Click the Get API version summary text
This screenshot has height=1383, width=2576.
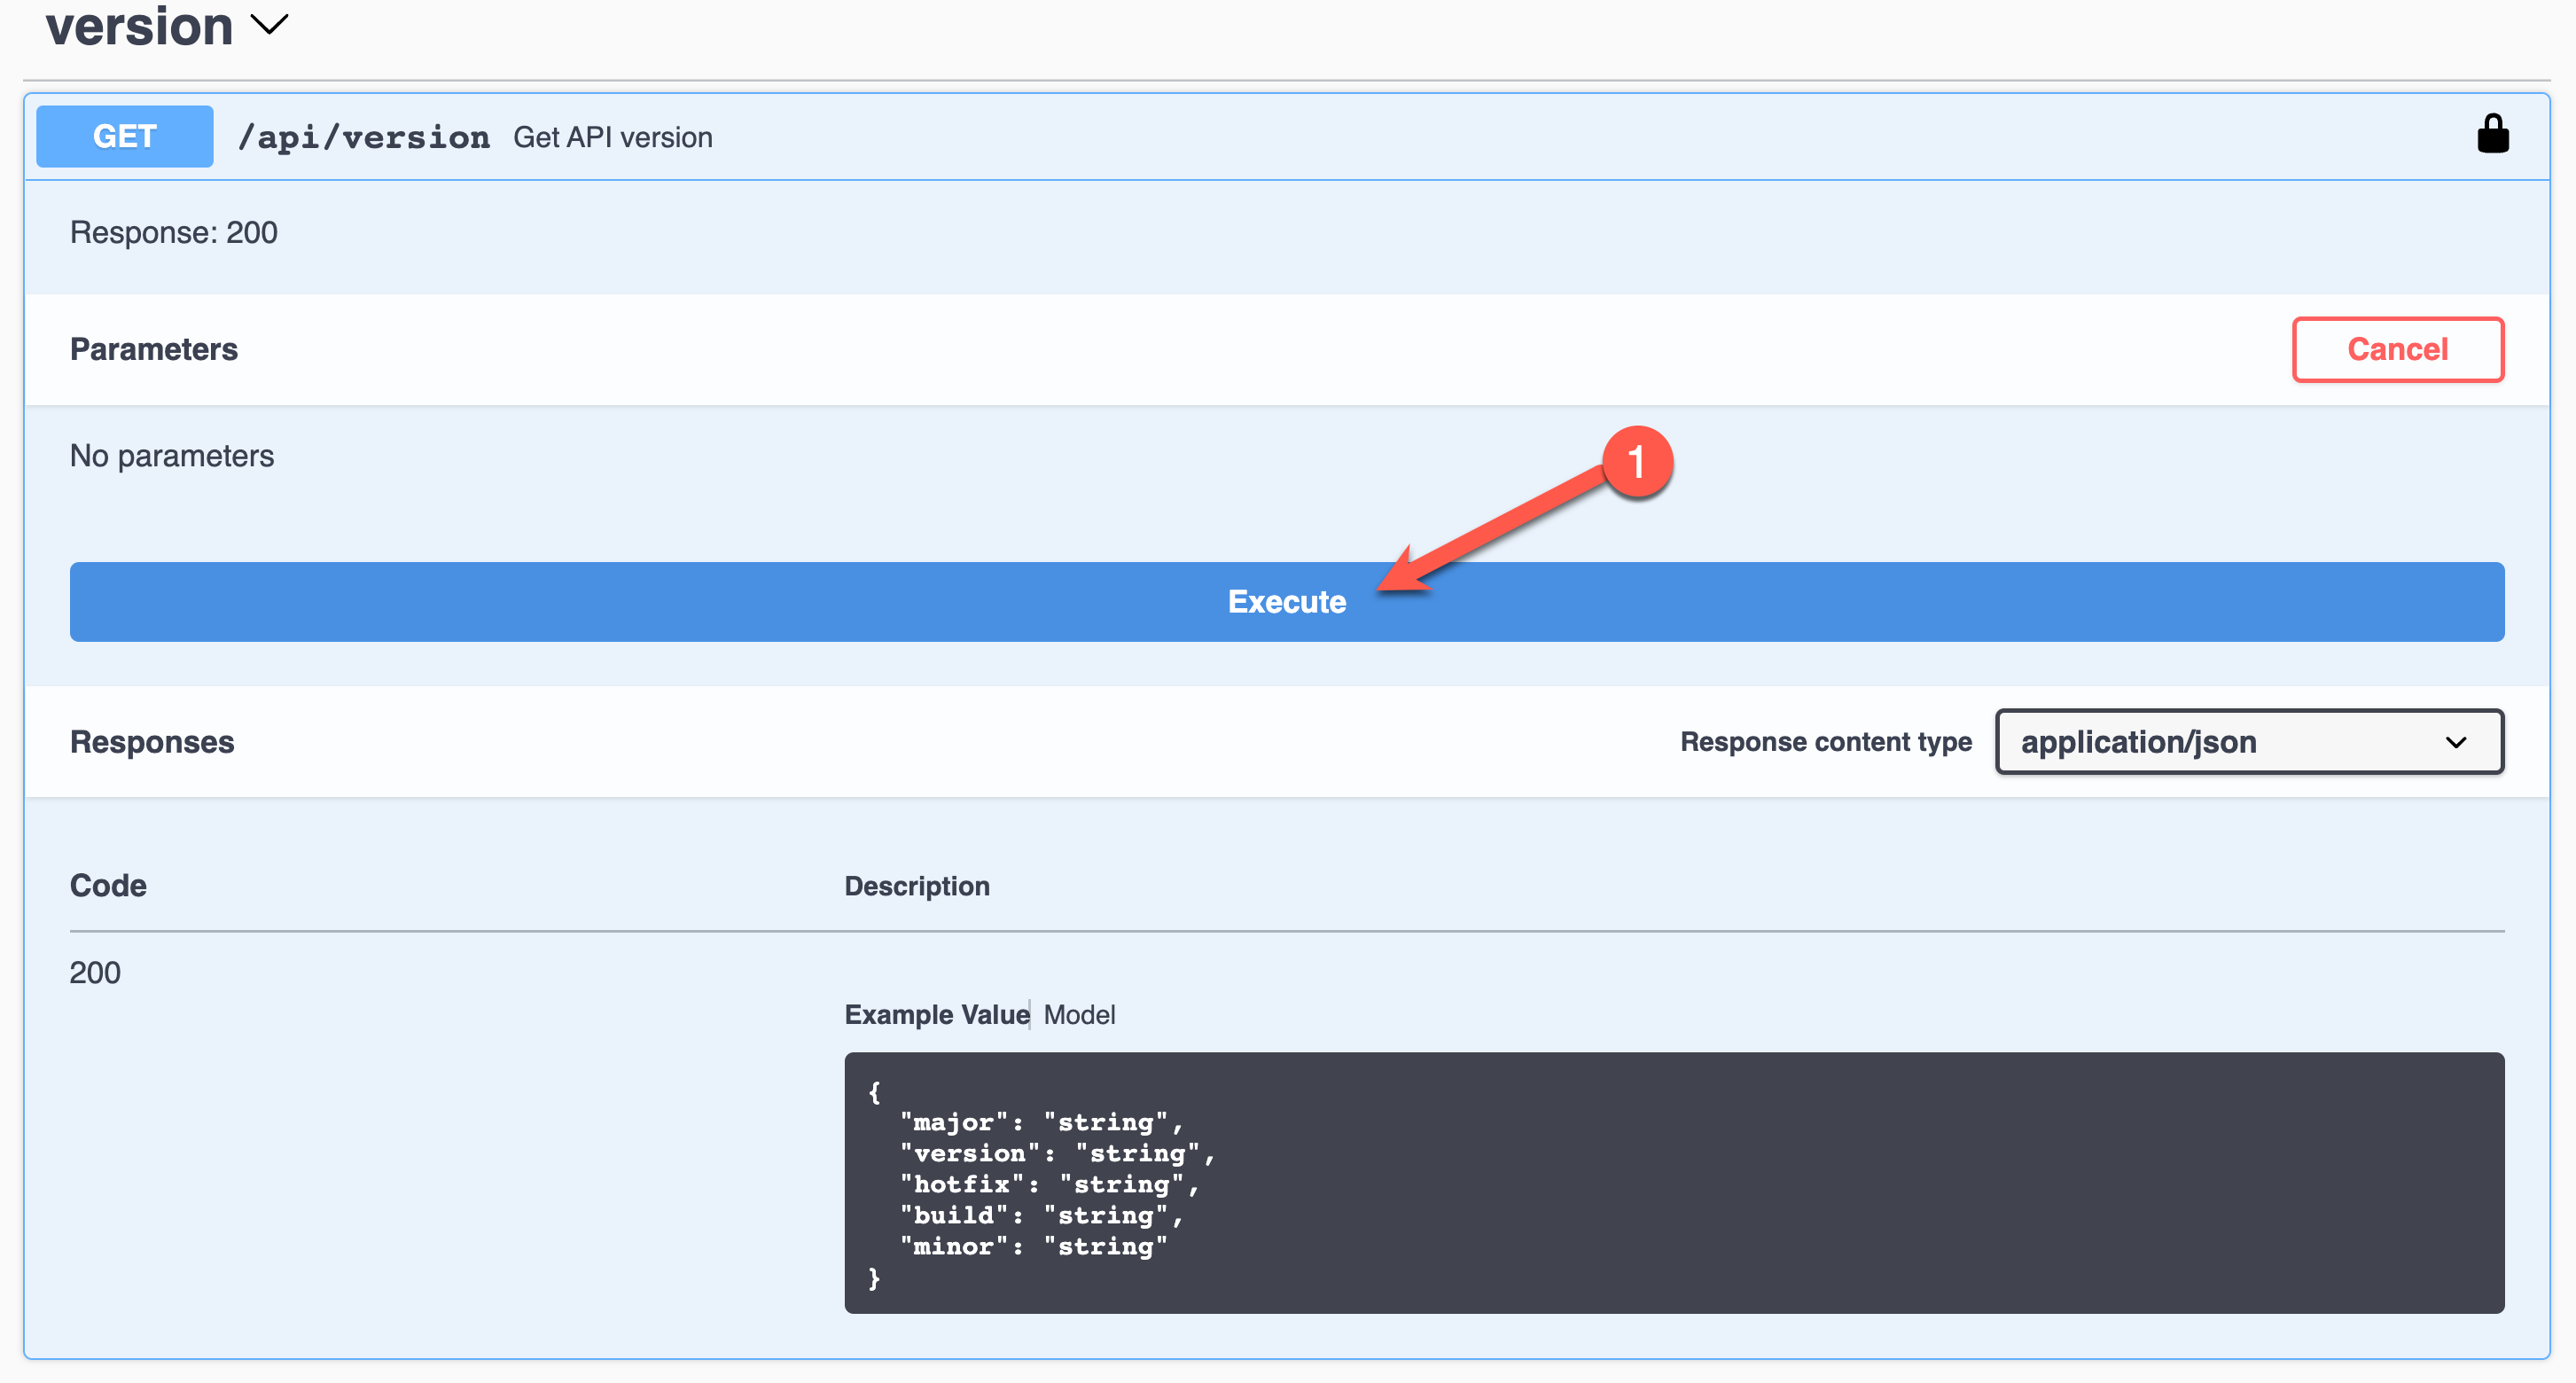tap(612, 137)
